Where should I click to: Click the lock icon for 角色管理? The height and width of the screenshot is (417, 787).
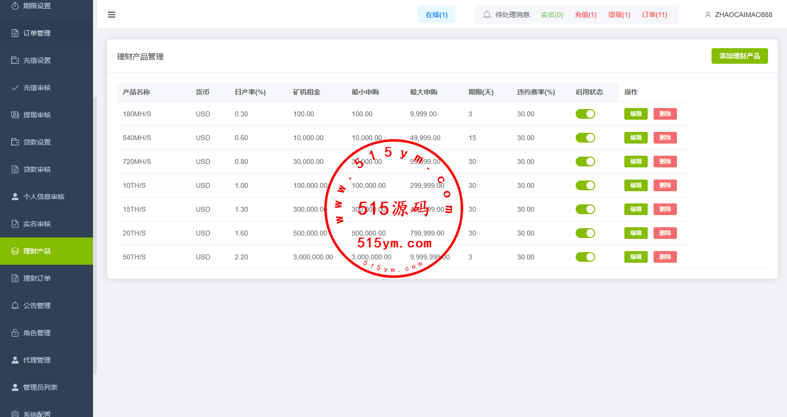(15, 333)
